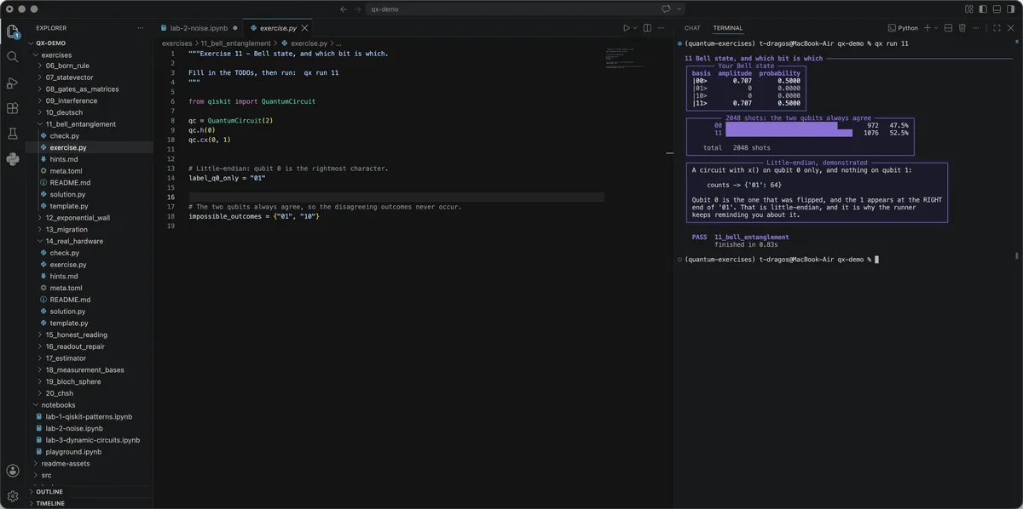Expand the 20_chsh folder
The image size is (1023, 509).
point(61,393)
